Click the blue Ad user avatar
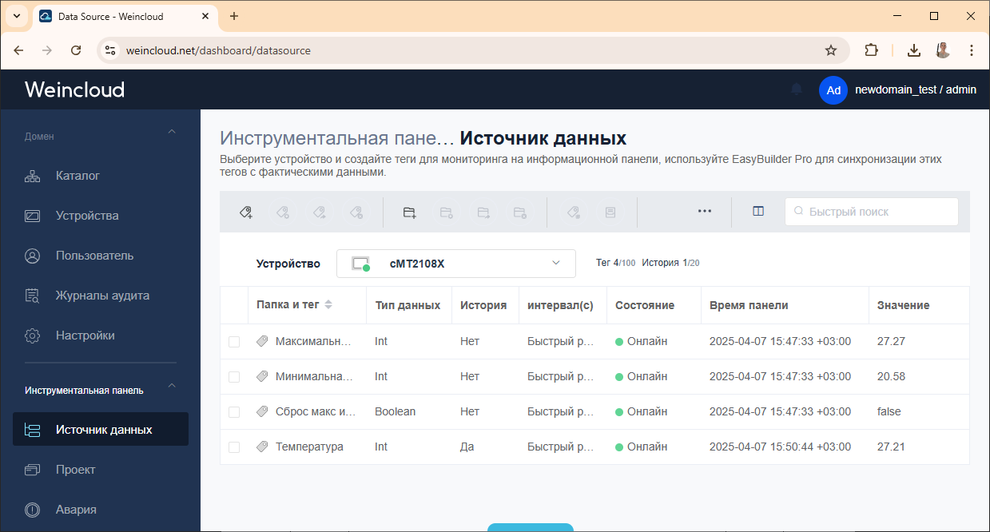This screenshot has width=990, height=532. [833, 90]
